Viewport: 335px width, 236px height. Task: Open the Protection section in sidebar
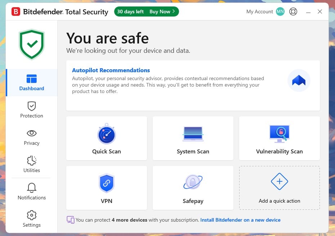[x=32, y=110]
